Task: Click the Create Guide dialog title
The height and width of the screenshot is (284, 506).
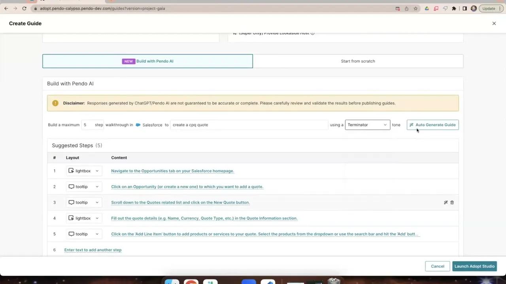Action: coord(25,23)
